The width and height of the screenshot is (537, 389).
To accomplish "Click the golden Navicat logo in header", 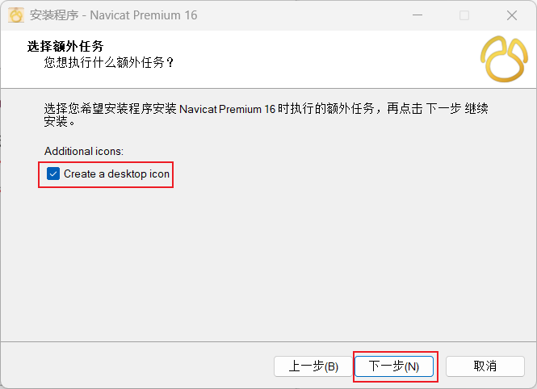I will click(504, 59).
